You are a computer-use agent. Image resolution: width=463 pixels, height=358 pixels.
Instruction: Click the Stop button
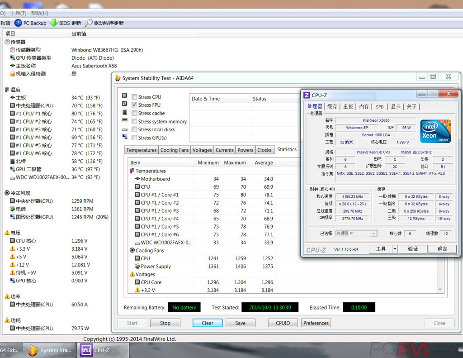tap(165, 323)
